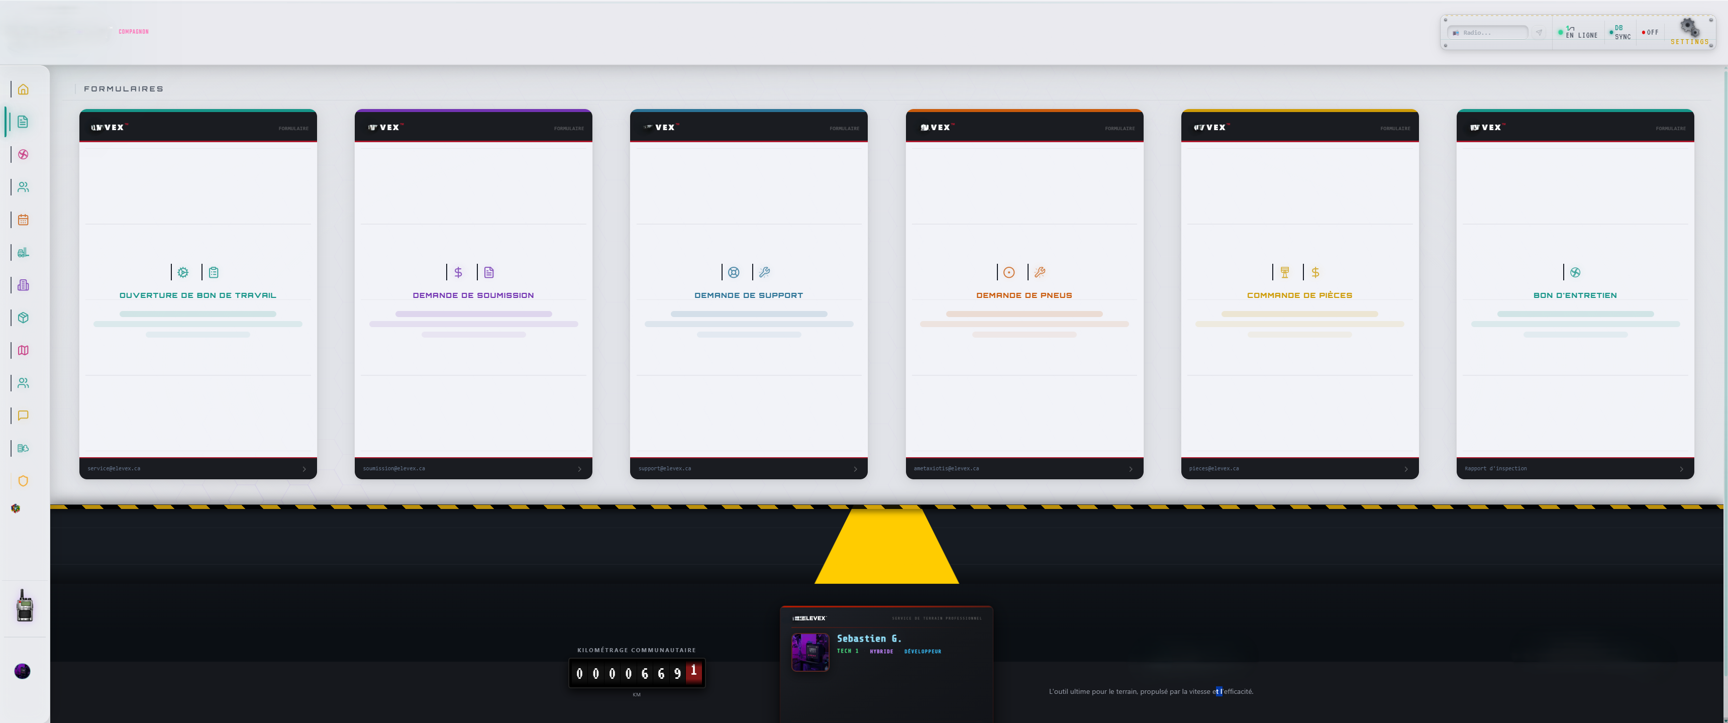Open the package box icon in sidebar
The height and width of the screenshot is (723, 1728).
click(24, 317)
